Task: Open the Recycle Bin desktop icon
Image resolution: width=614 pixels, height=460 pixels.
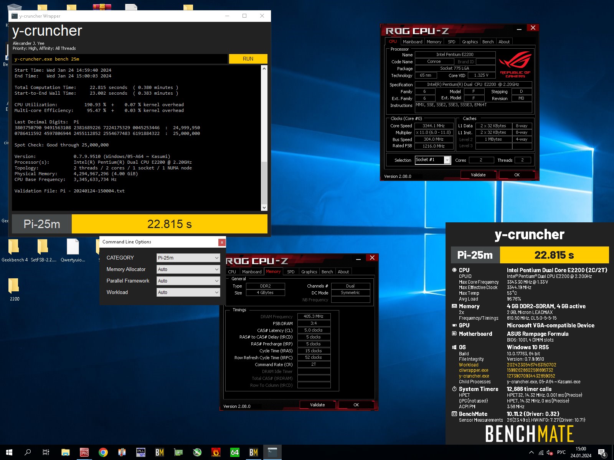Action: [x=14, y=8]
